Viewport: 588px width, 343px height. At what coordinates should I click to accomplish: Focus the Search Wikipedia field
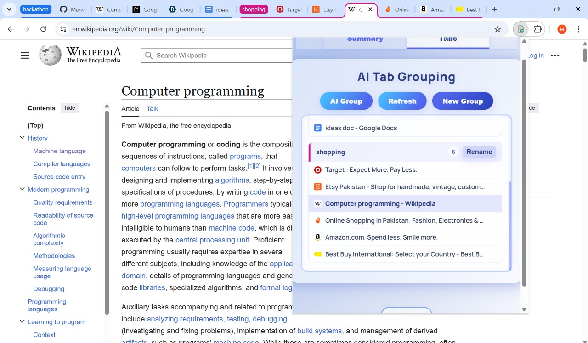coord(216,56)
